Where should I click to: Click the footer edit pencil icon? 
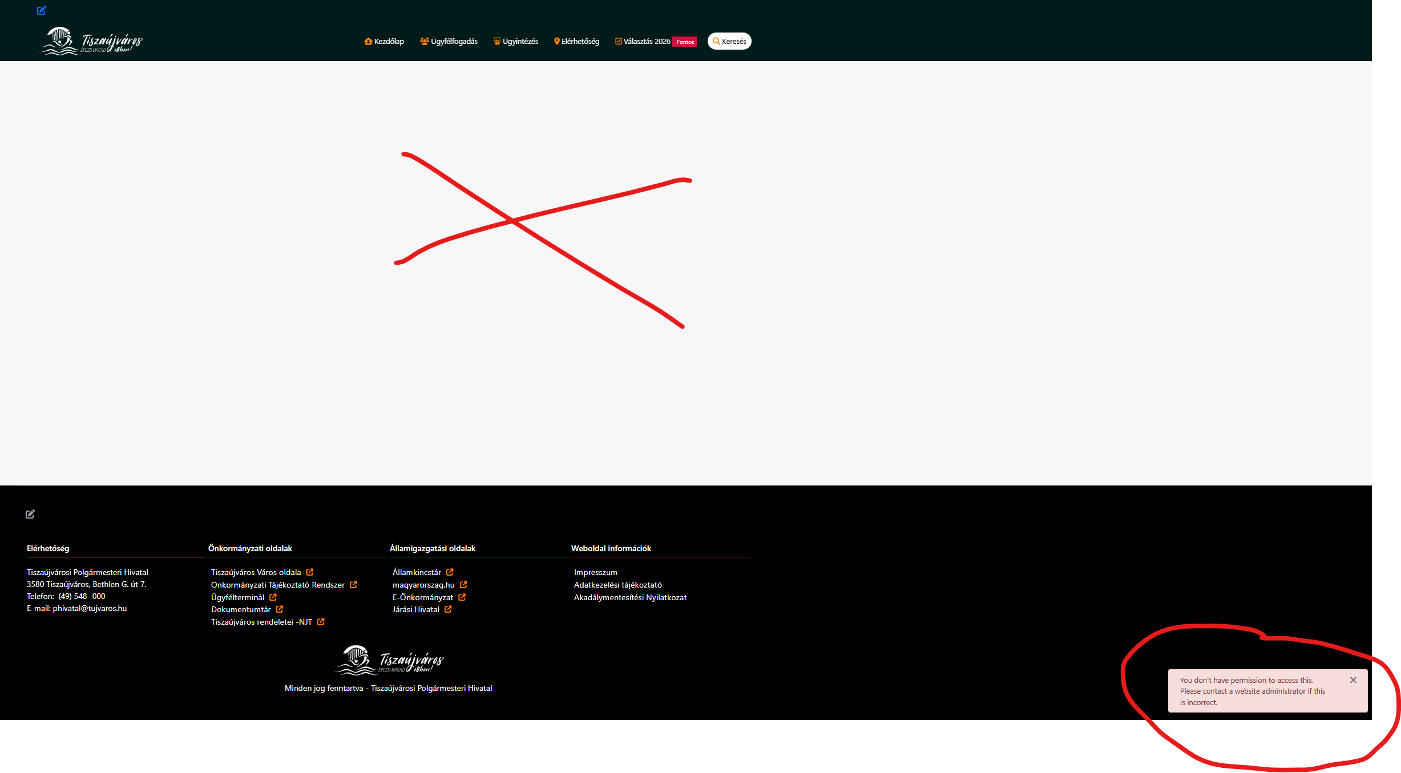(x=30, y=514)
